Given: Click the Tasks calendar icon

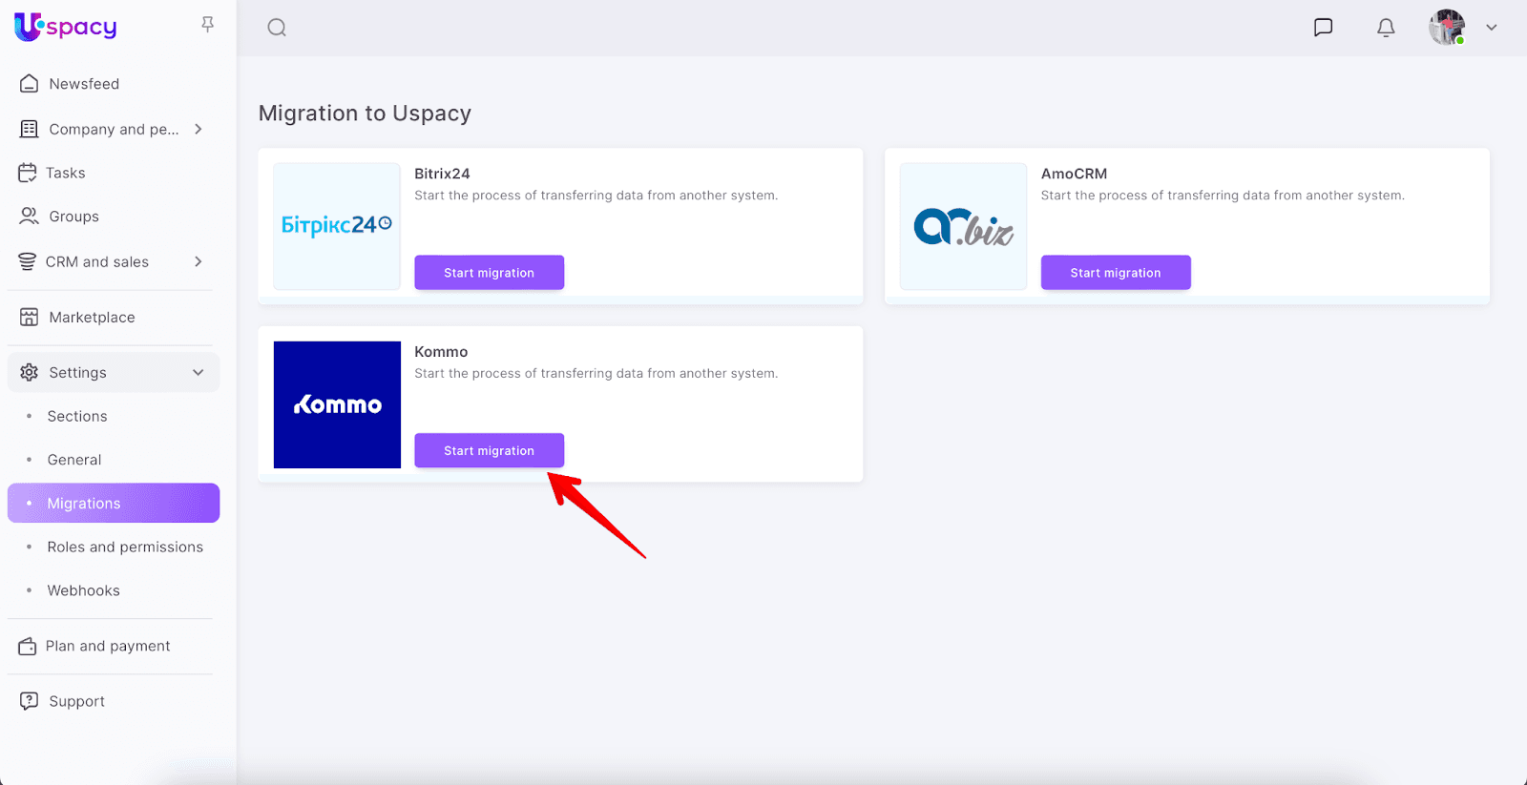Looking at the screenshot, I should 28,173.
